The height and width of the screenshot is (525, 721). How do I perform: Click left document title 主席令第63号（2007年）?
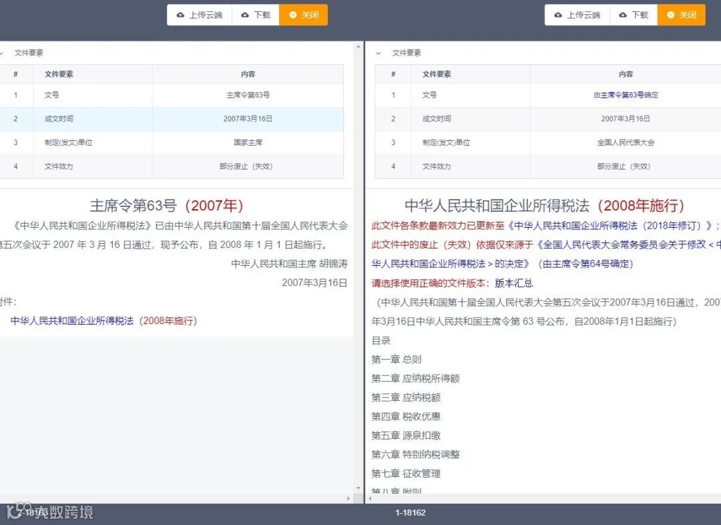[x=166, y=206]
